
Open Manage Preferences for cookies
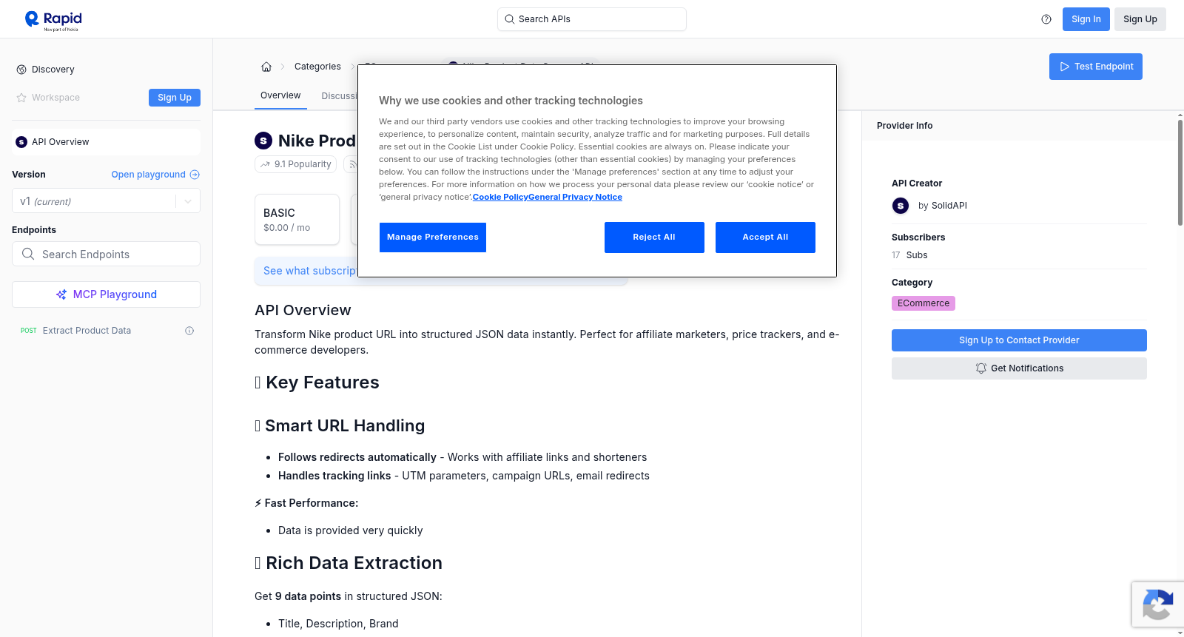coord(433,237)
